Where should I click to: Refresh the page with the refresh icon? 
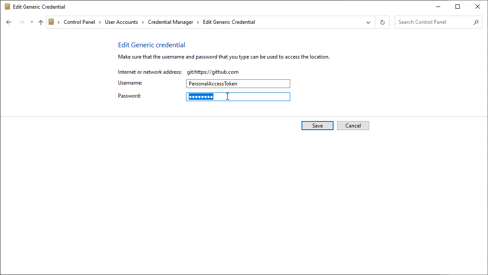383,23
